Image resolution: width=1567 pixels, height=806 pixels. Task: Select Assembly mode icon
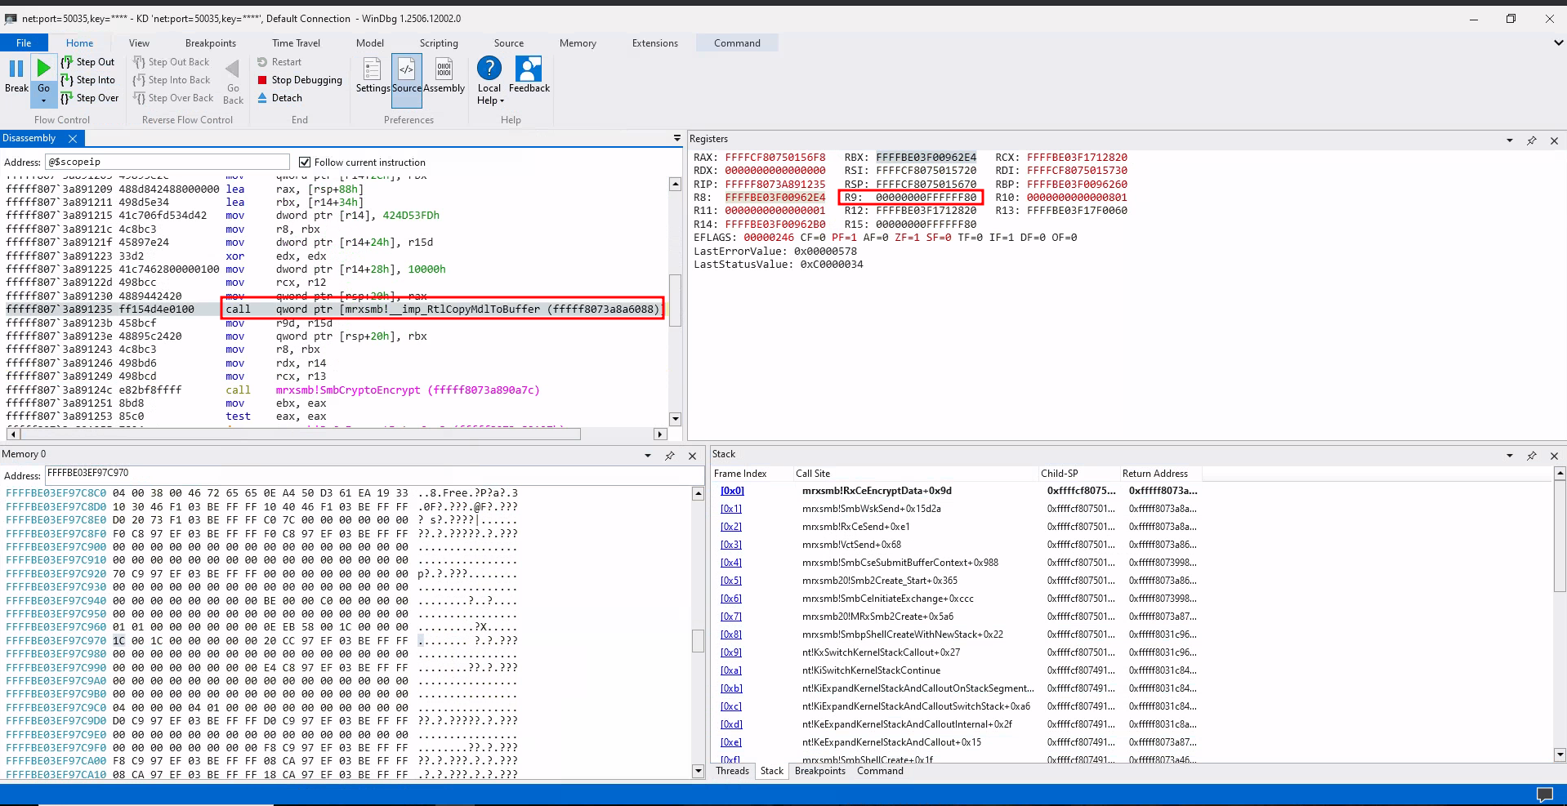(444, 69)
